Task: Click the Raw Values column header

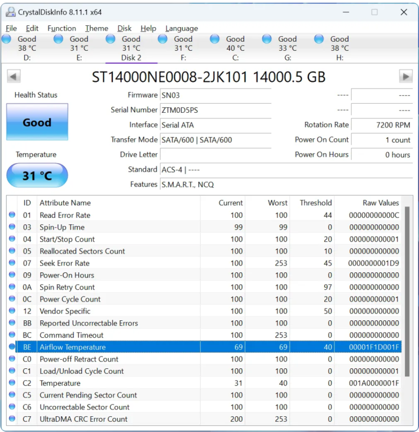Action: (368, 203)
